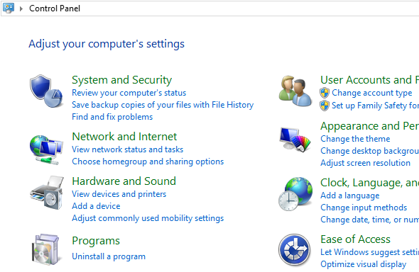
Task: Open View devices and printers
Action: click(119, 194)
